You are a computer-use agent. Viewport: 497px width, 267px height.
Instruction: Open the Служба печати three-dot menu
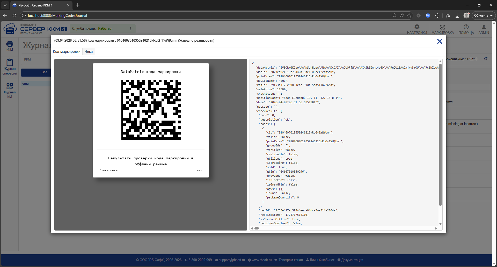pyautogui.click(x=130, y=29)
